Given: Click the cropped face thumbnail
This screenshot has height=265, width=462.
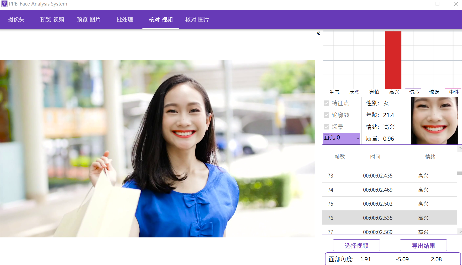Looking at the screenshot, I should (434, 121).
